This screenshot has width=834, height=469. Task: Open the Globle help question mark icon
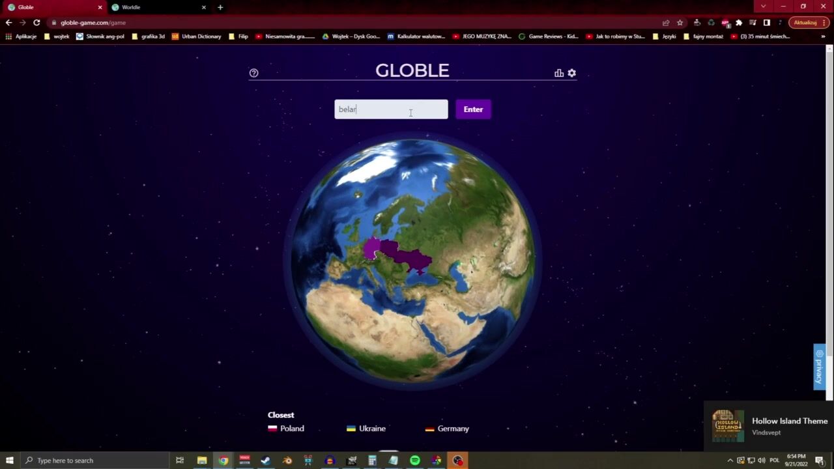point(253,73)
